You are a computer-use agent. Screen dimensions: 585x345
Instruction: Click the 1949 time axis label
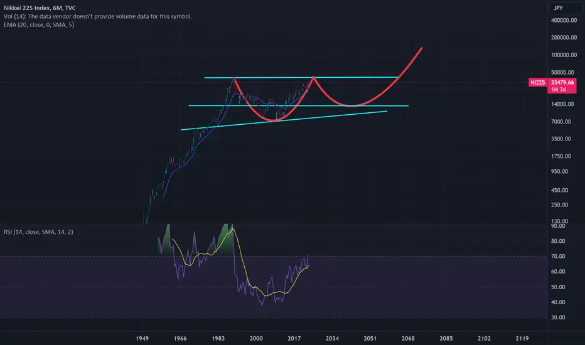coord(142,338)
